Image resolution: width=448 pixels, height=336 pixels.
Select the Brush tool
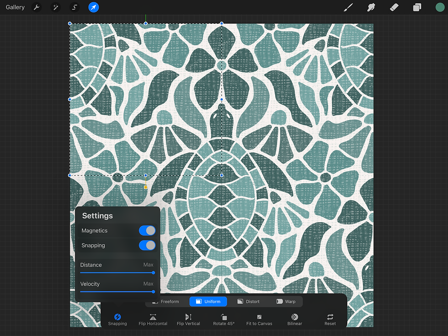pyautogui.click(x=348, y=7)
